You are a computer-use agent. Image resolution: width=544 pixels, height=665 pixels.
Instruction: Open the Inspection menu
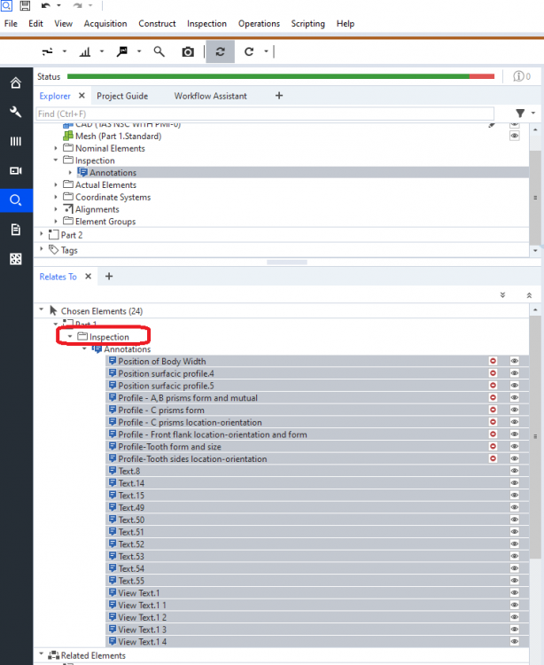tap(206, 23)
